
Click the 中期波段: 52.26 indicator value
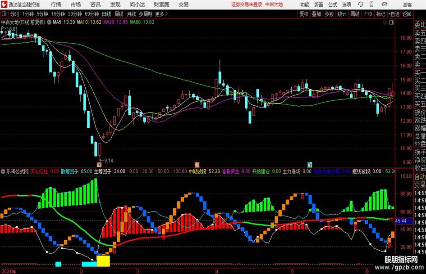click(x=204, y=171)
